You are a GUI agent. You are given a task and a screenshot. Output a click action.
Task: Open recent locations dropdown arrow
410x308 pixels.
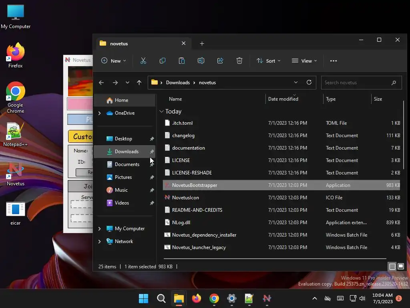(127, 83)
